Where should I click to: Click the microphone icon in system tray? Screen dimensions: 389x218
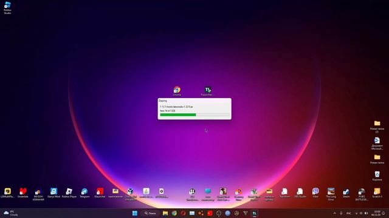click(341, 213)
